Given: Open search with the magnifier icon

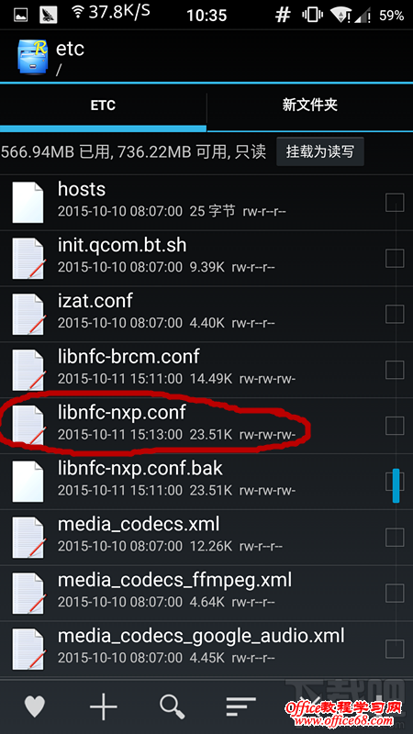Looking at the screenshot, I should (172, 706).
